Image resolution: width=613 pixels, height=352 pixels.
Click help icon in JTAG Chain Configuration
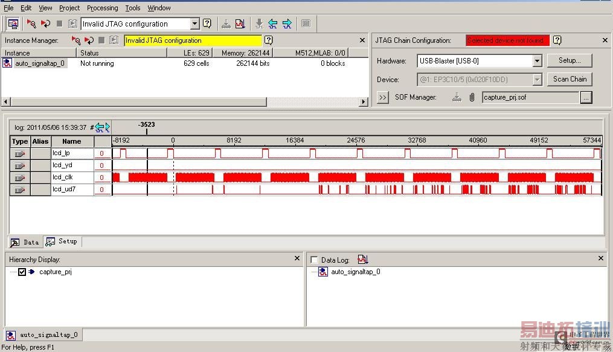pyautogui.click(x=557, y=40)
